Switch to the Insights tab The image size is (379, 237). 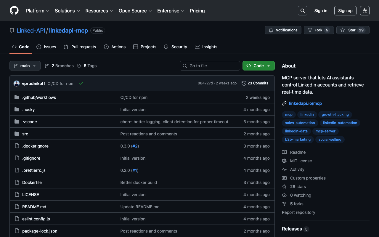(206, 47)
